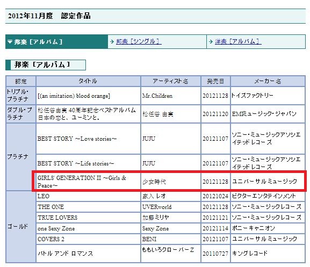Select the blood orange album title
This screenshot has height=267, width=310.
74,96
